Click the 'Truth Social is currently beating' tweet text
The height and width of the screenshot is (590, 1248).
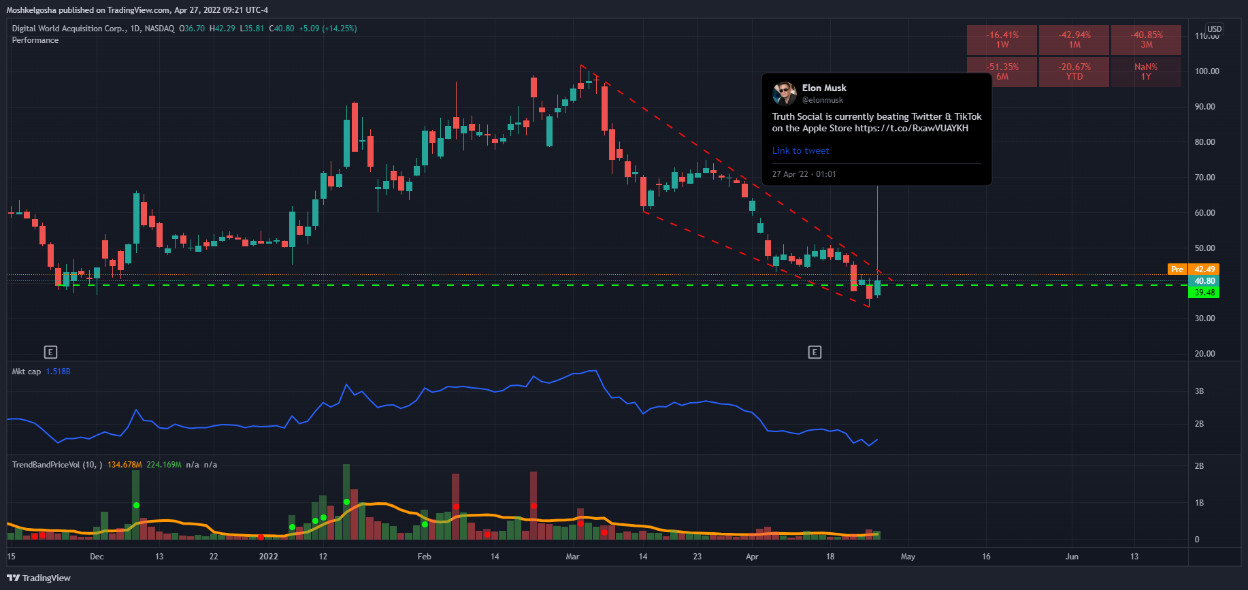pyautogui.click(x=877, y=122)
